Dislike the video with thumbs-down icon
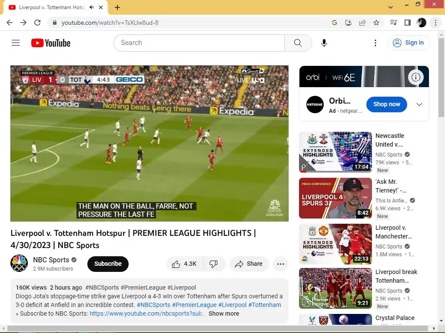The width and height of the screenshot is (445, 333). [x=213, y=264]
